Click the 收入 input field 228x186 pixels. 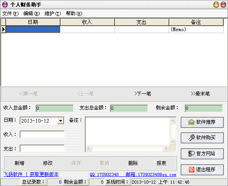(42, 135)
